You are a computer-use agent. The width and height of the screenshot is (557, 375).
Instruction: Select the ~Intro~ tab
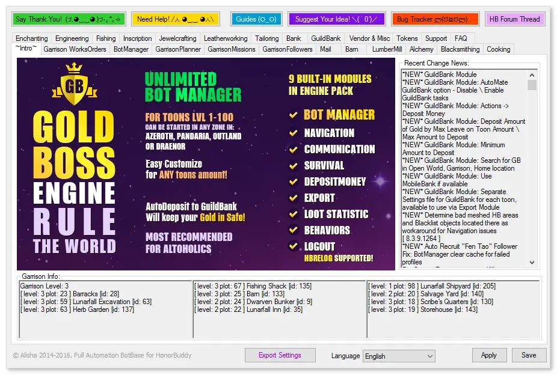click(x=26, y=48)
